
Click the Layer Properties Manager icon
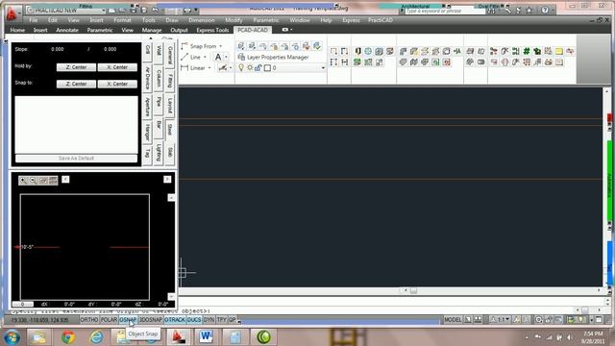pyautogui.click(x=241, y=58)
